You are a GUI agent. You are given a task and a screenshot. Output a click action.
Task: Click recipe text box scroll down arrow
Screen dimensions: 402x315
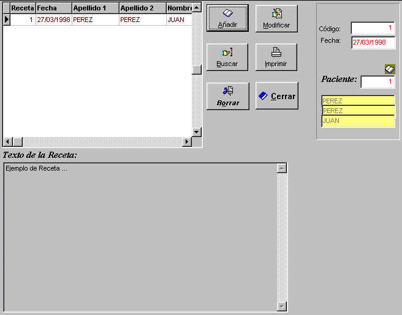[x=282, y=306]
